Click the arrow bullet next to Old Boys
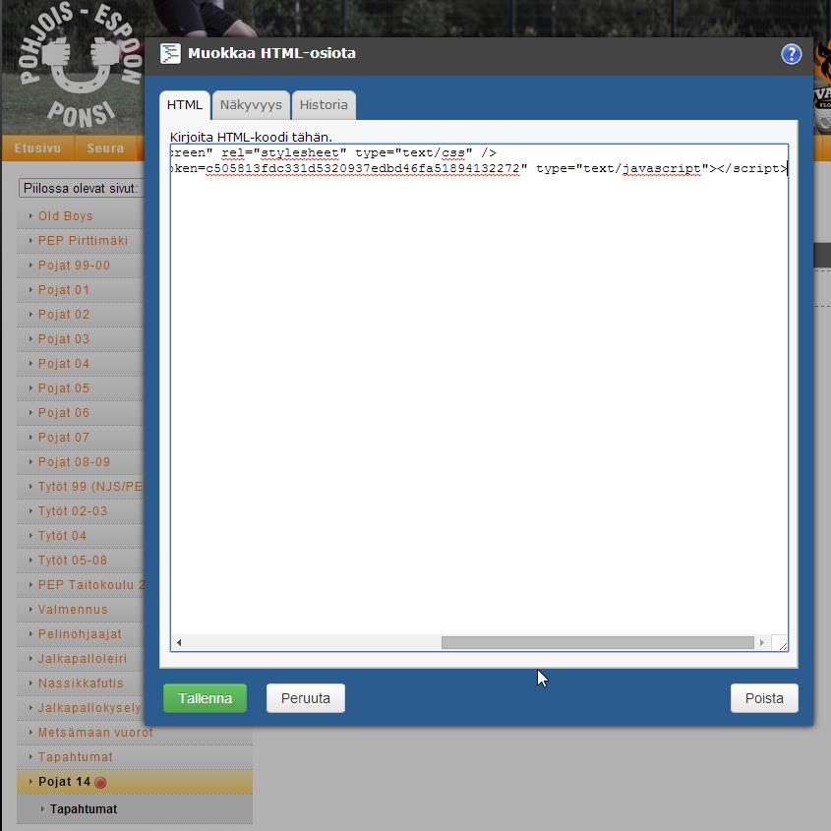The width and height of the screenshot is (831, 831). coord(30,216)
